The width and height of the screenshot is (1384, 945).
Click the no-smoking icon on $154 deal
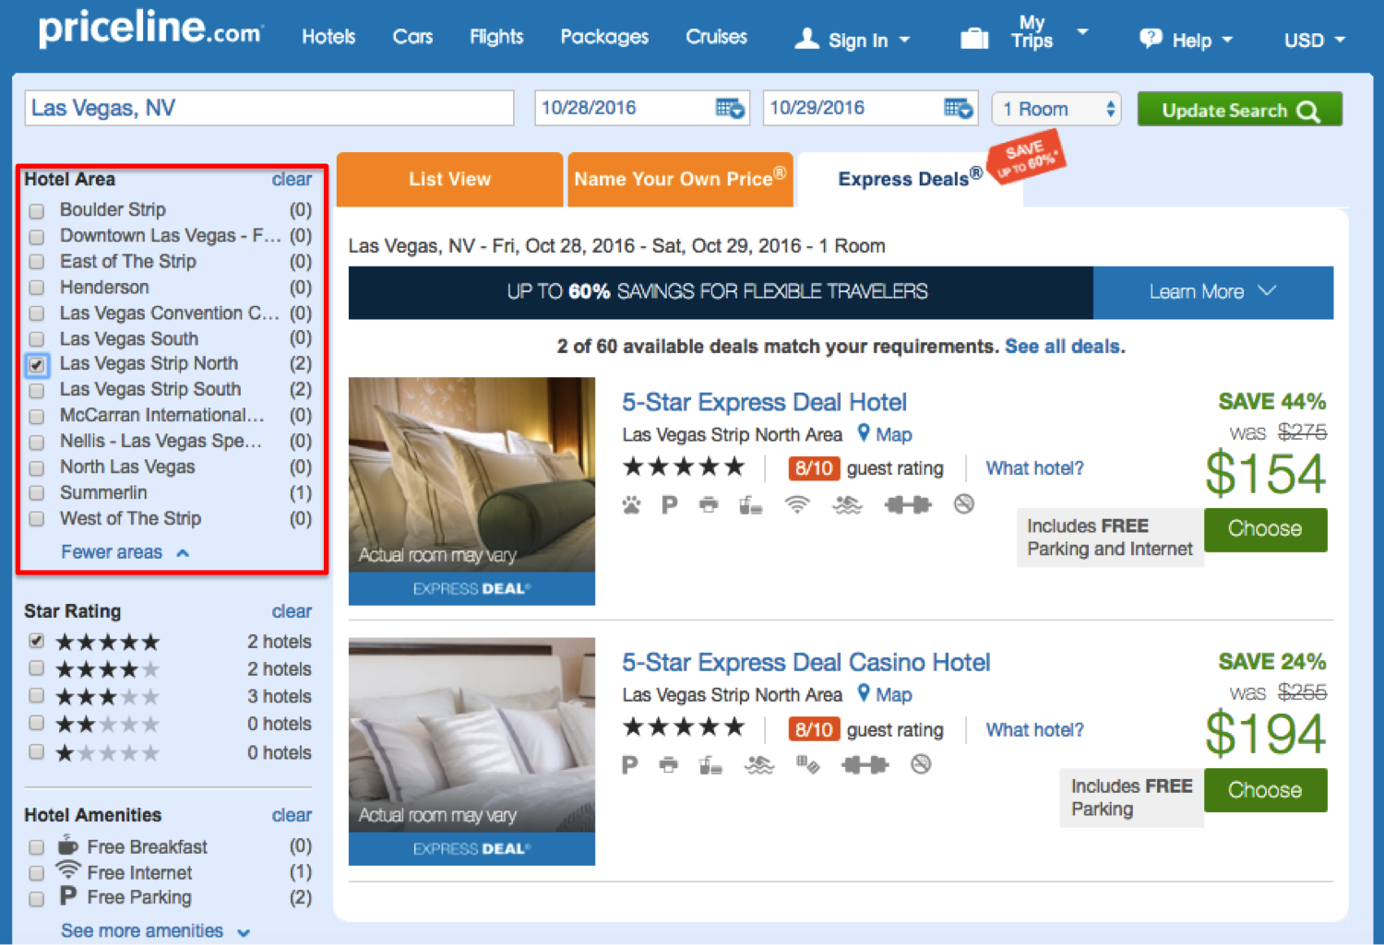click(964, 504)
